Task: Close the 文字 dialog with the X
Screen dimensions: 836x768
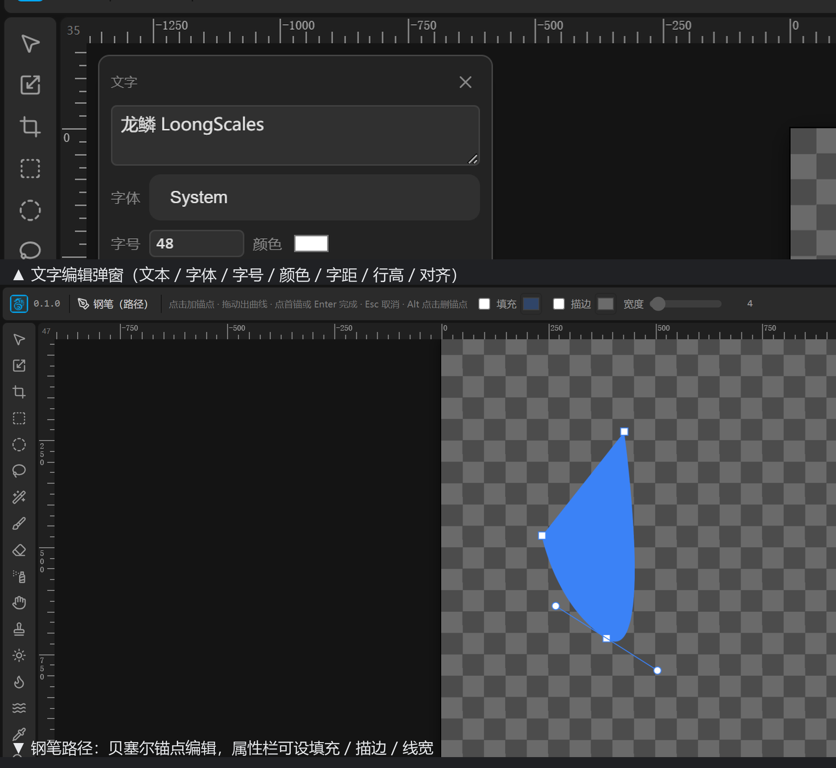Action: point(465,82)
